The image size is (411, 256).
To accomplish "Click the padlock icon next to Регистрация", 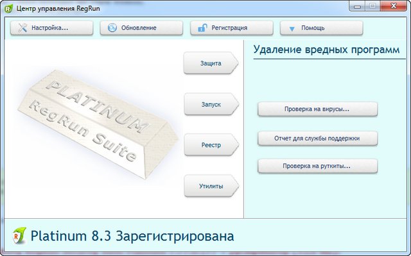I will pyautogui.click(x=202, y=28).
